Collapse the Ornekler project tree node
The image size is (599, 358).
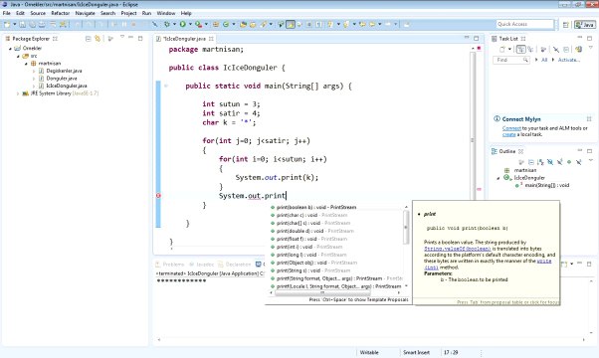[x=10, y=49]
